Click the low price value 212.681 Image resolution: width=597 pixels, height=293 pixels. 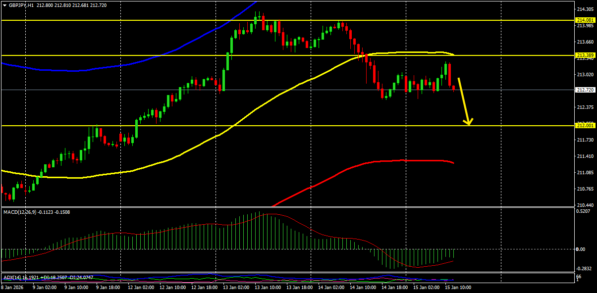[x=81, y=5]
